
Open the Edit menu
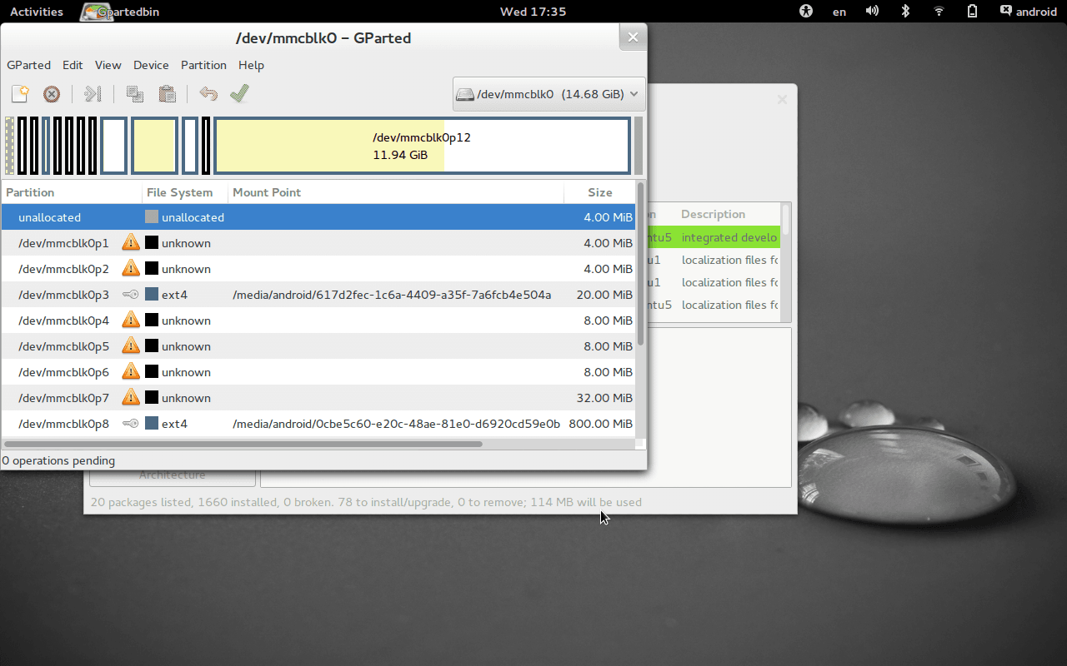[x=73, y=65]
